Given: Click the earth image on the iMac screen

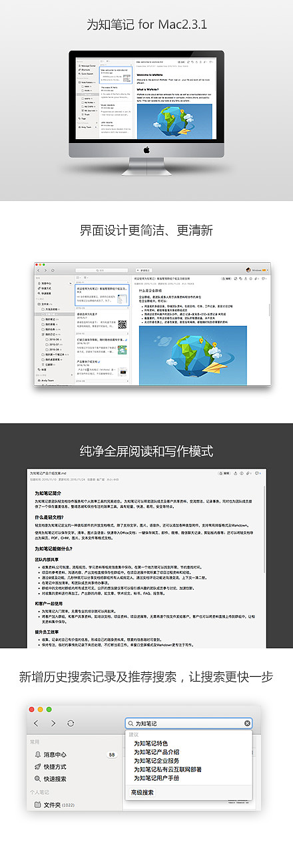Looking at the screenshot, I should (174, 120).
